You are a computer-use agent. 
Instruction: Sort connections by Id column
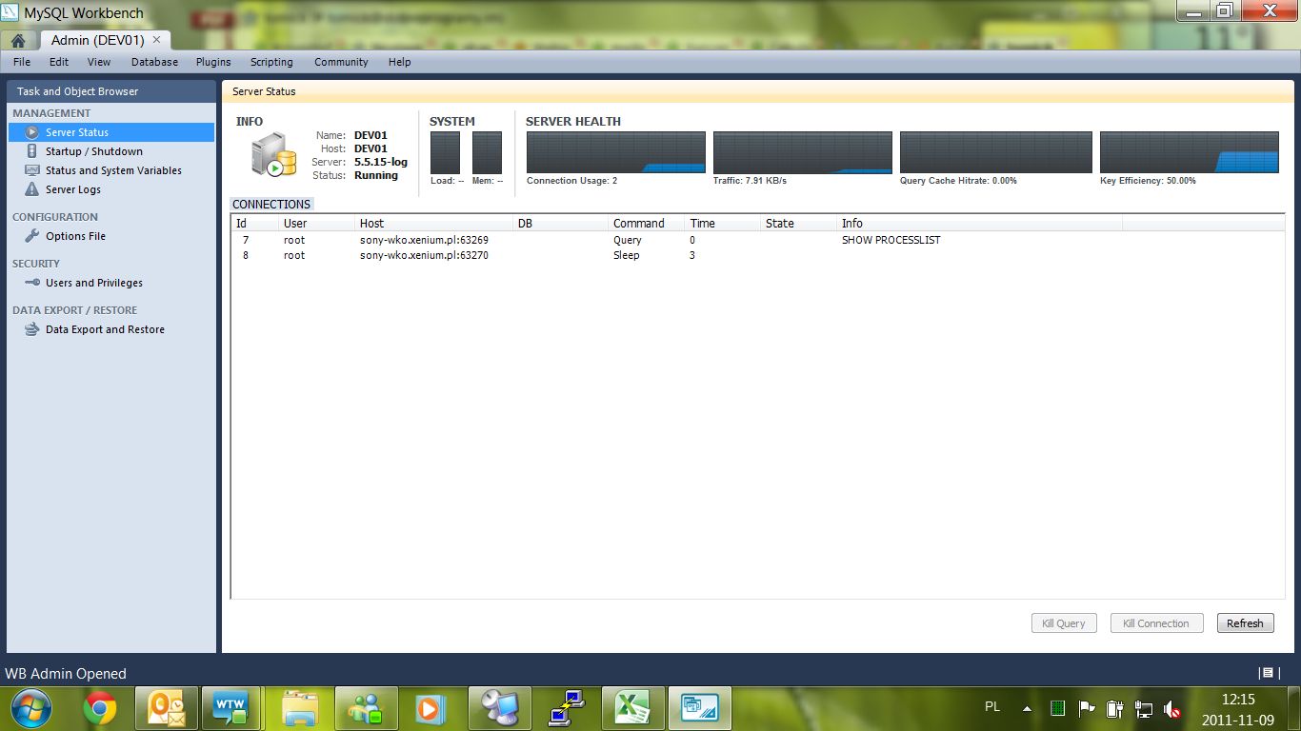coord(255,224)
